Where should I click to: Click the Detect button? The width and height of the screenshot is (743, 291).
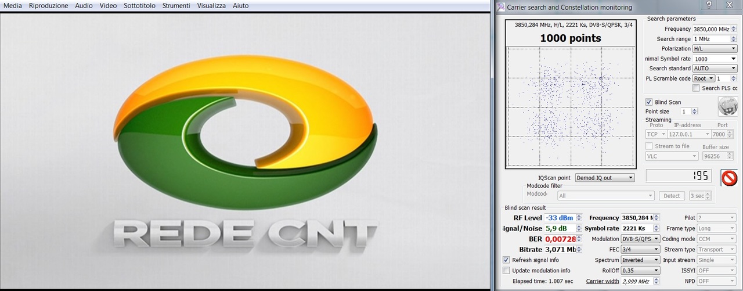[x=672, y=196]
